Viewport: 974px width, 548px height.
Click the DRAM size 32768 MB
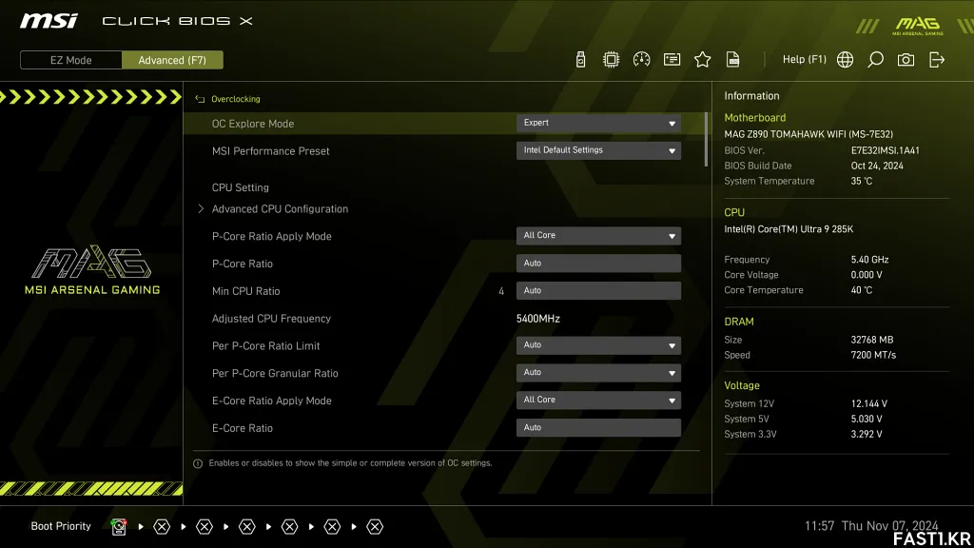click(872, 340)
